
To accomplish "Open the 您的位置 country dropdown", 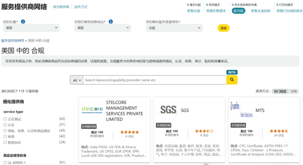I will tap(31, 28).
